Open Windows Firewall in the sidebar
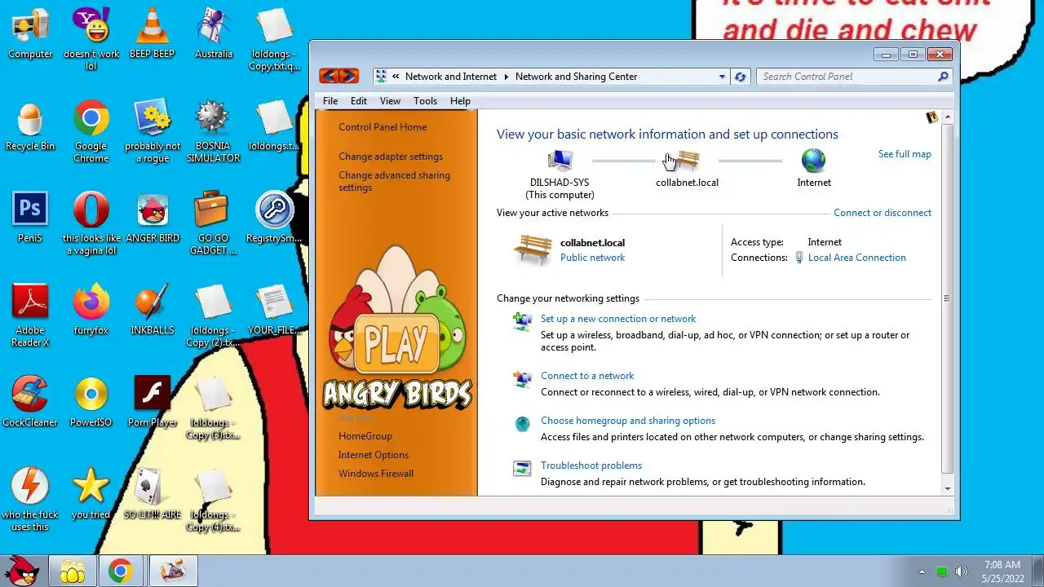 pyautogui.click(x=376, y=474)
